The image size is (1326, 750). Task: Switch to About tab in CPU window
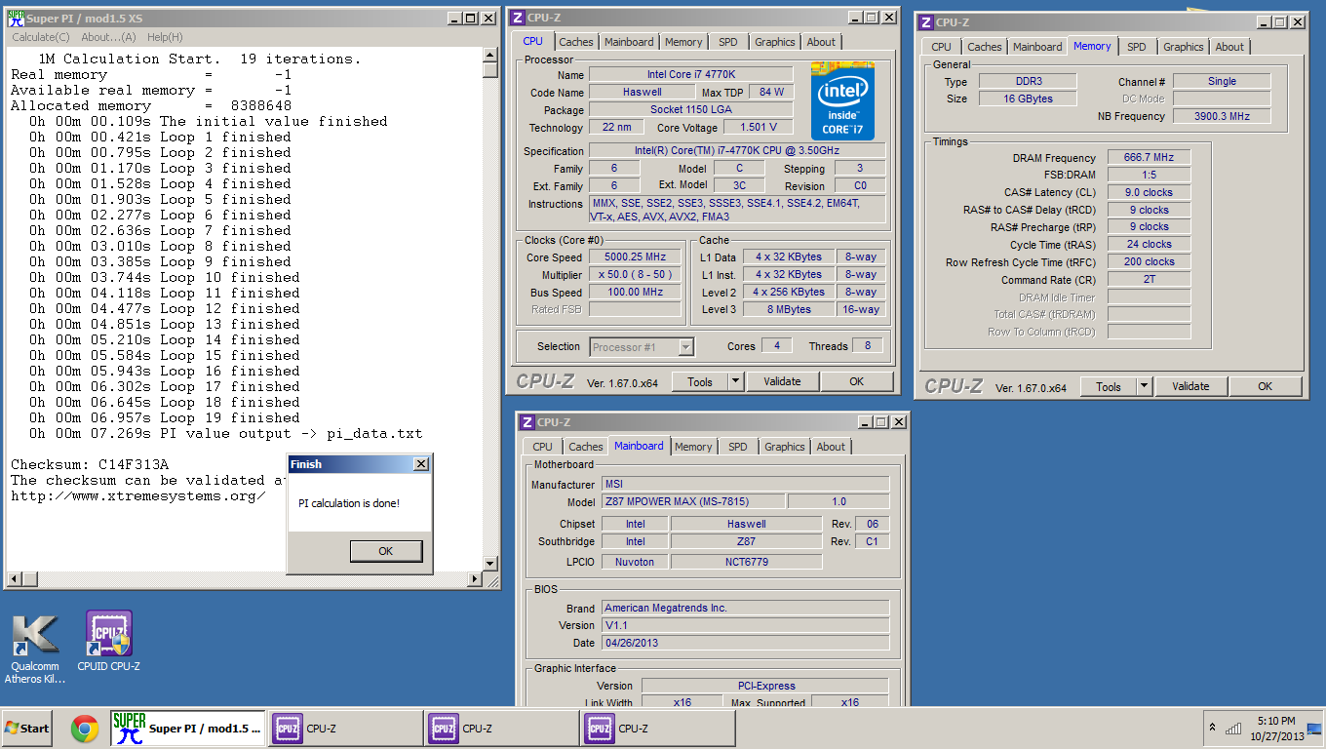pos(821,42)
